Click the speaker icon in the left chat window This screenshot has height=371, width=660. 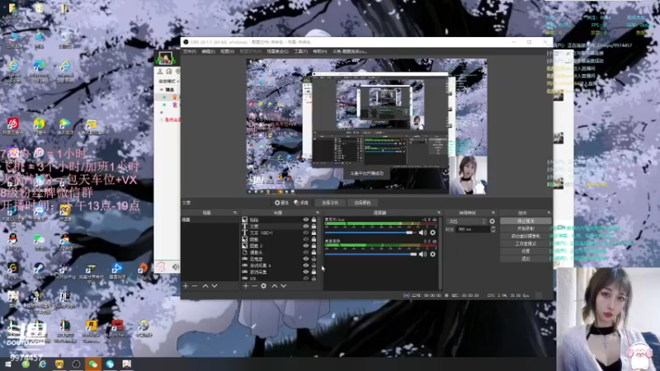(176, 266)
